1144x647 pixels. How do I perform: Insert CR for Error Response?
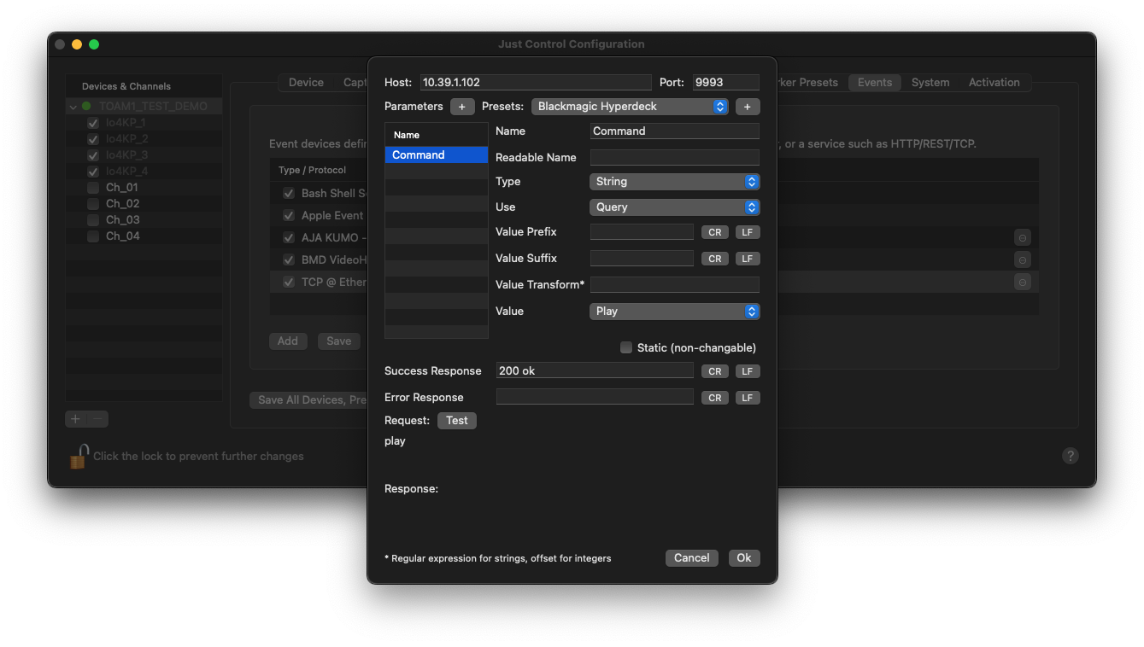coord(714,398)
